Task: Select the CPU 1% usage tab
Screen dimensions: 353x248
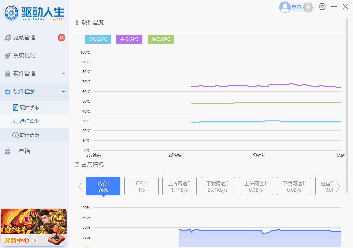Action: (141, 186)
